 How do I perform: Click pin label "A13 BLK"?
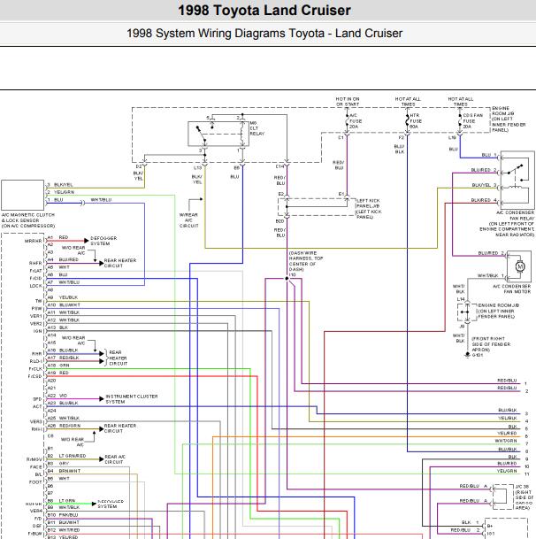57,327
